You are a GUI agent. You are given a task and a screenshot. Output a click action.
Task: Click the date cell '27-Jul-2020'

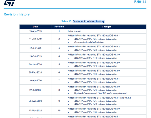point(35,90)
